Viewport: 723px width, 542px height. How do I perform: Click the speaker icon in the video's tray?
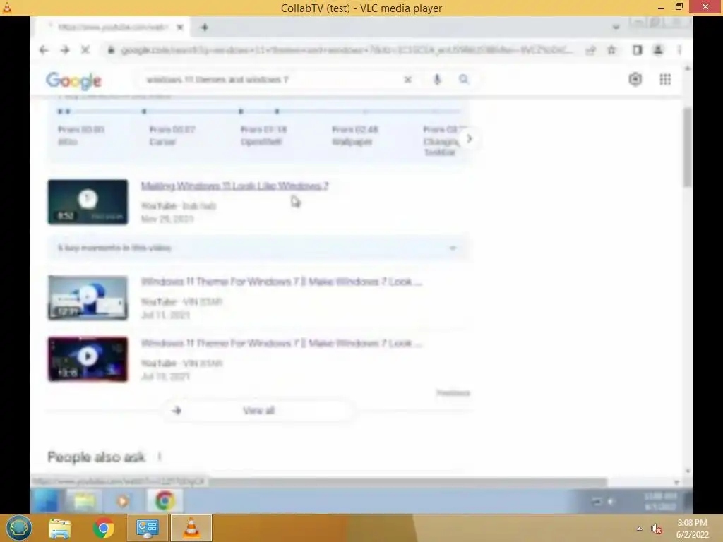tap(611, 502)
